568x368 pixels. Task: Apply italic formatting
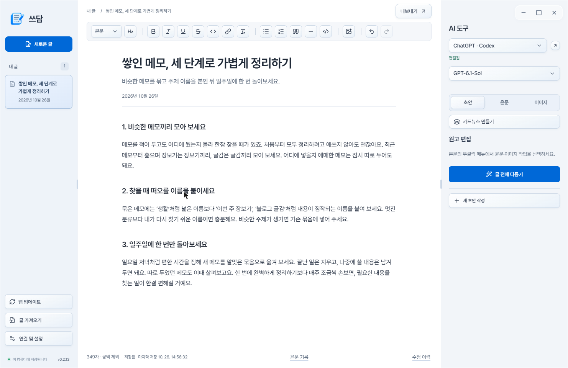[x=168, y=31]
